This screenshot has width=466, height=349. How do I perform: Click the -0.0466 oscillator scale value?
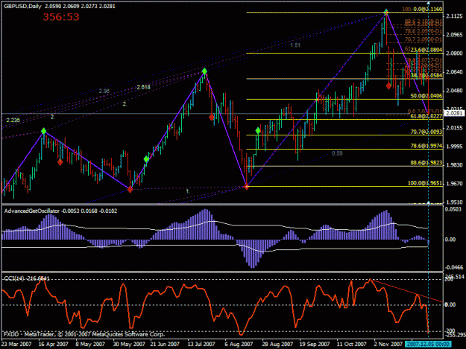(454, 267)
